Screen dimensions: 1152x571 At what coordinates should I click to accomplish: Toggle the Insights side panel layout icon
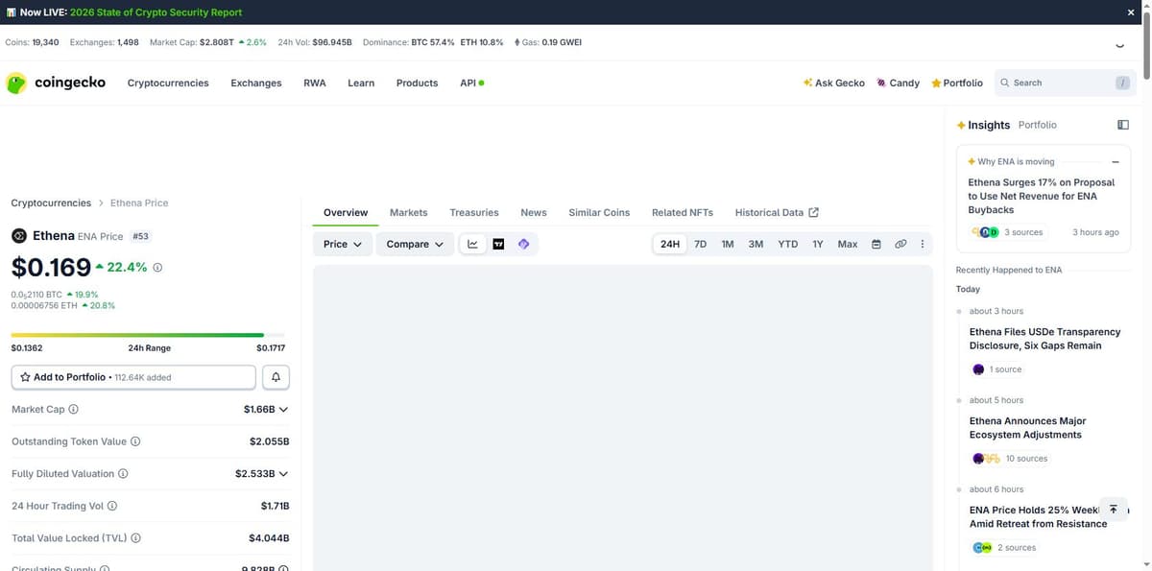pos(1123,125)
